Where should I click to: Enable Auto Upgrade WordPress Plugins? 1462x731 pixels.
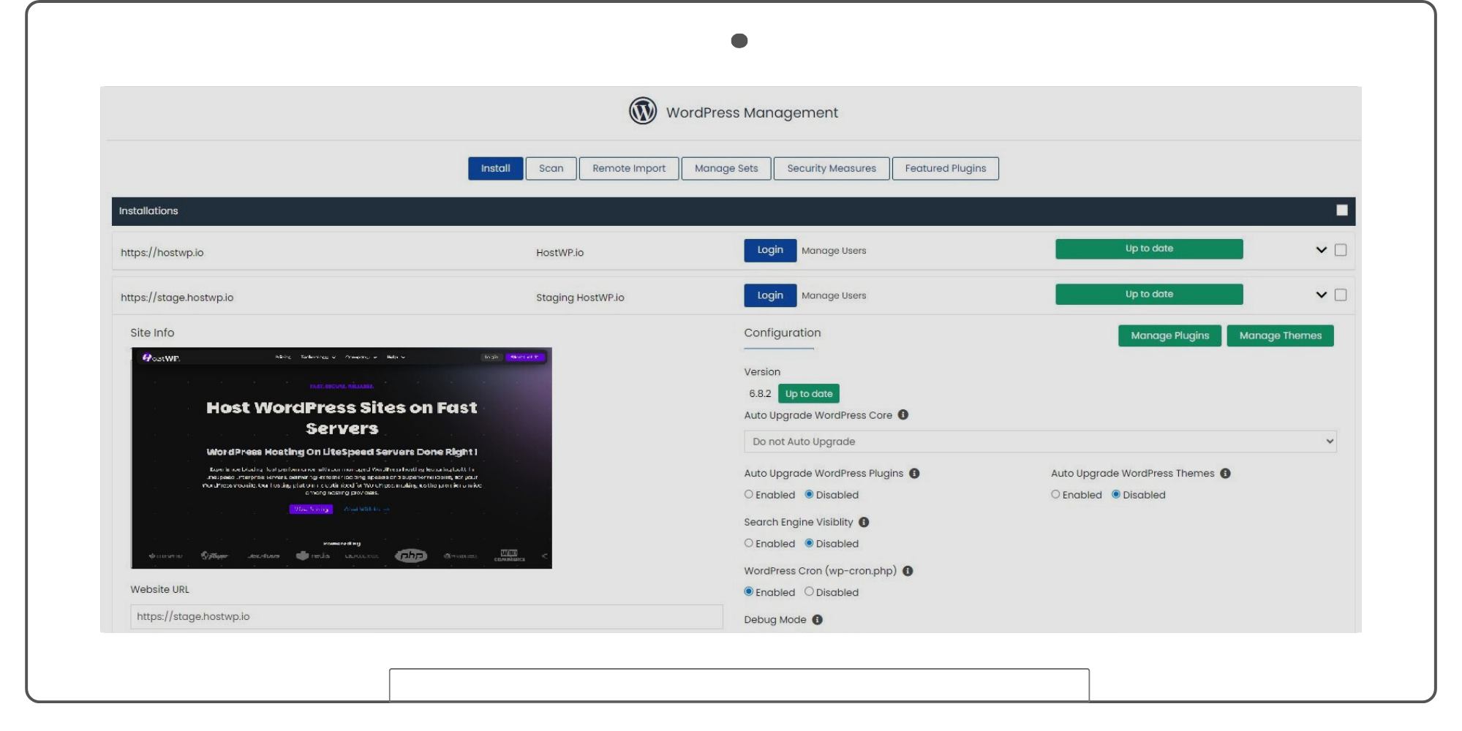coord(748,494)
